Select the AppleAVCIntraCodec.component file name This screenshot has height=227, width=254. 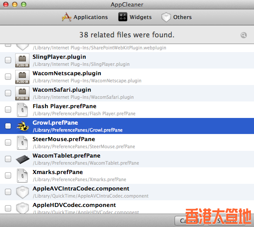point(81,189)
